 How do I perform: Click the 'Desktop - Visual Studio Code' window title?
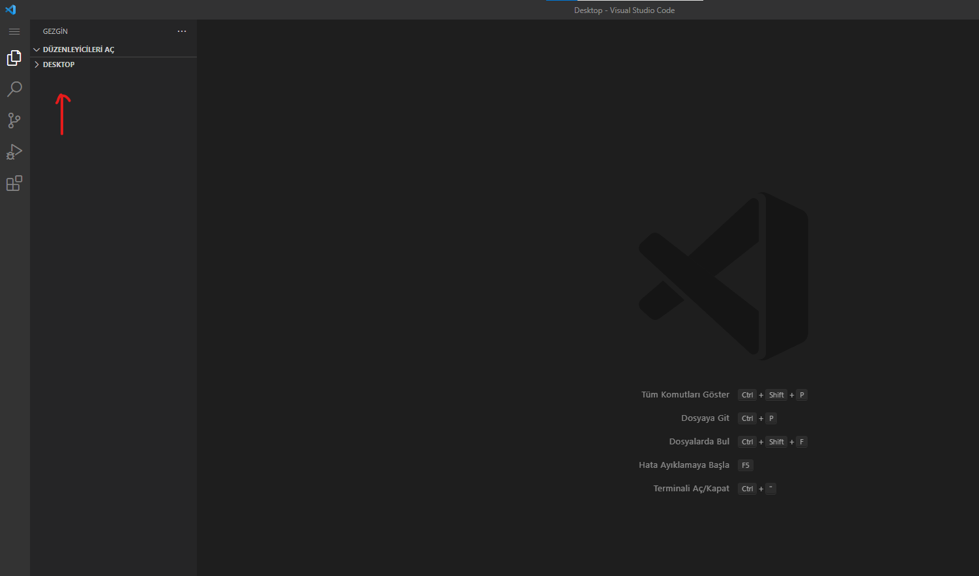[x=624, y=10]
